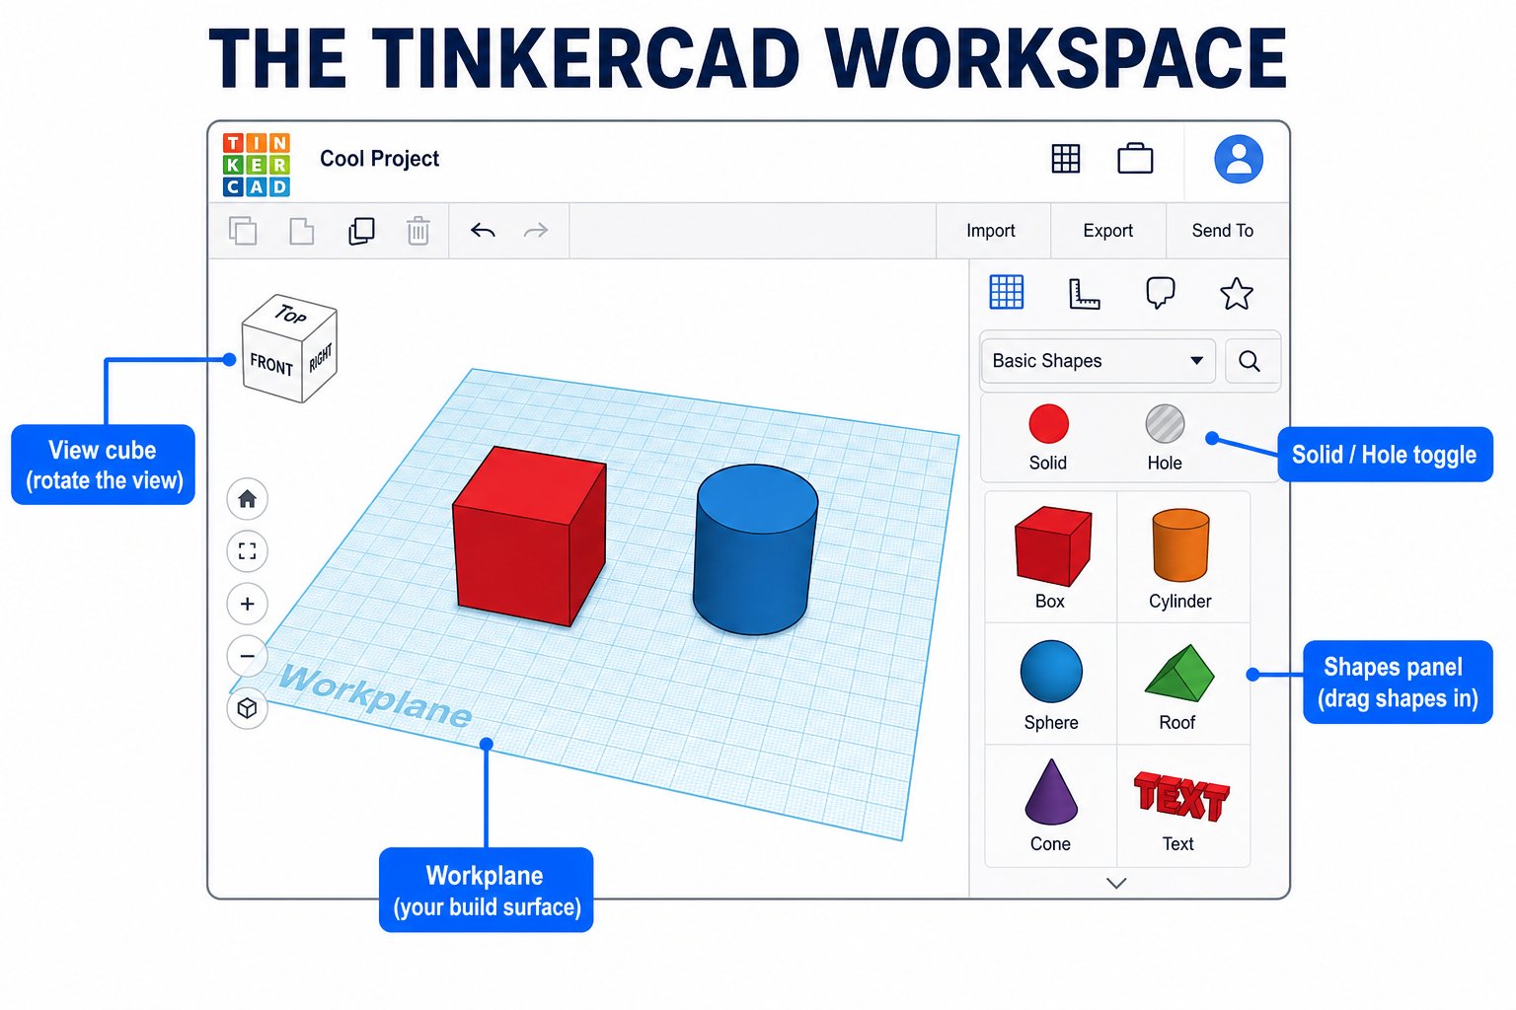The width and height of the screenshot is (1516, 1010).
Task: Redo the last action
Action: (536, 231)
